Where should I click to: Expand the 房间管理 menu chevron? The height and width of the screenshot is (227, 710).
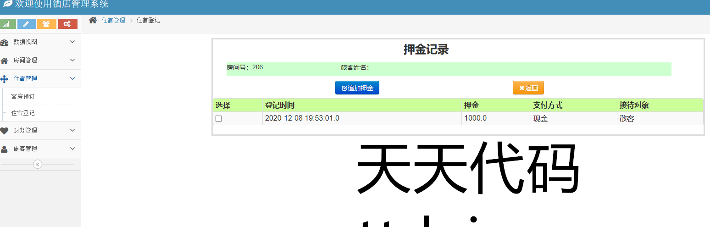tap(72, 60)
